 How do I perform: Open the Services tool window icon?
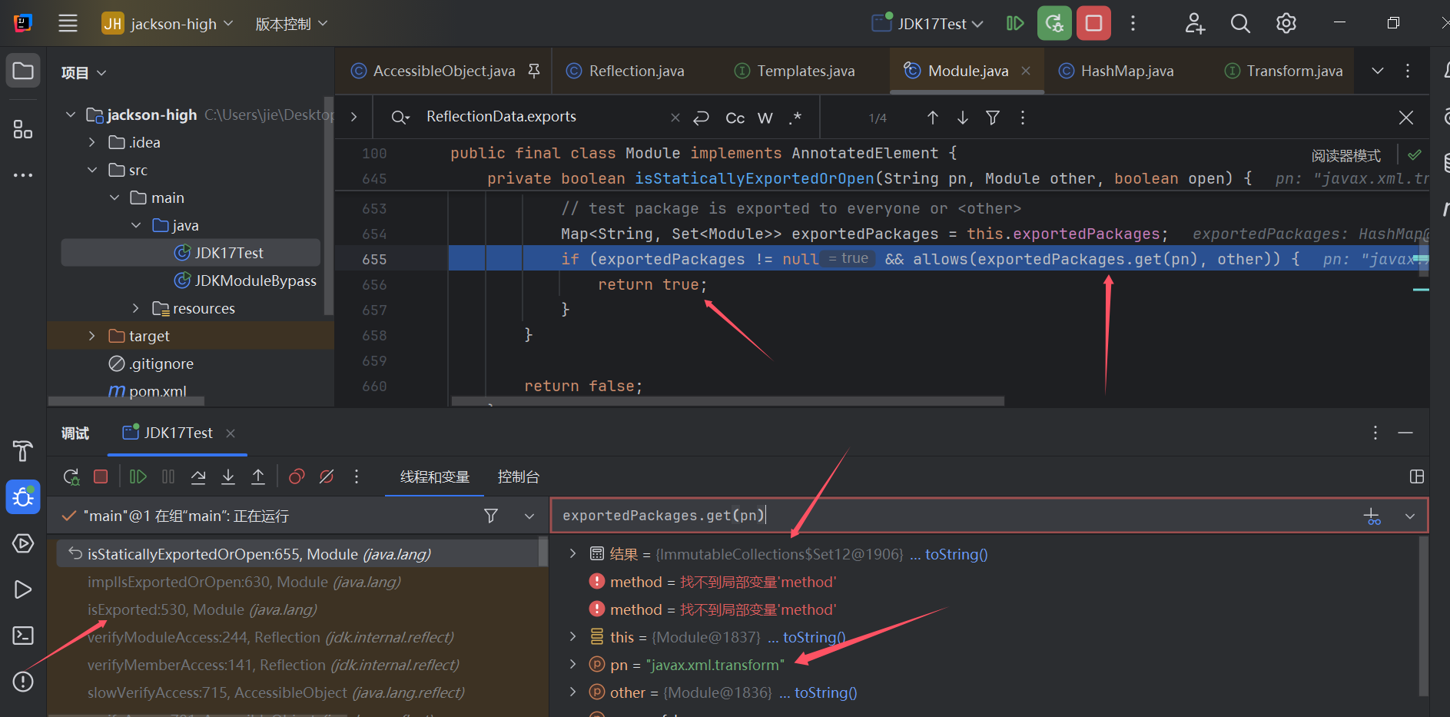tap(23, 543)
